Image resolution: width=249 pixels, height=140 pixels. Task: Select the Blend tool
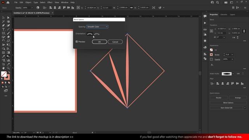tap(8, 56)
